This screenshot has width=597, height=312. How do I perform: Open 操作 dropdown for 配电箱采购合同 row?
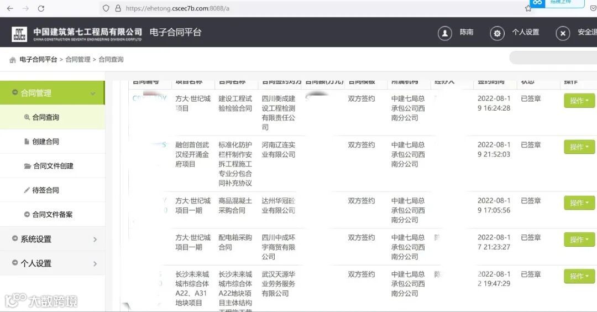pos(579,239)
